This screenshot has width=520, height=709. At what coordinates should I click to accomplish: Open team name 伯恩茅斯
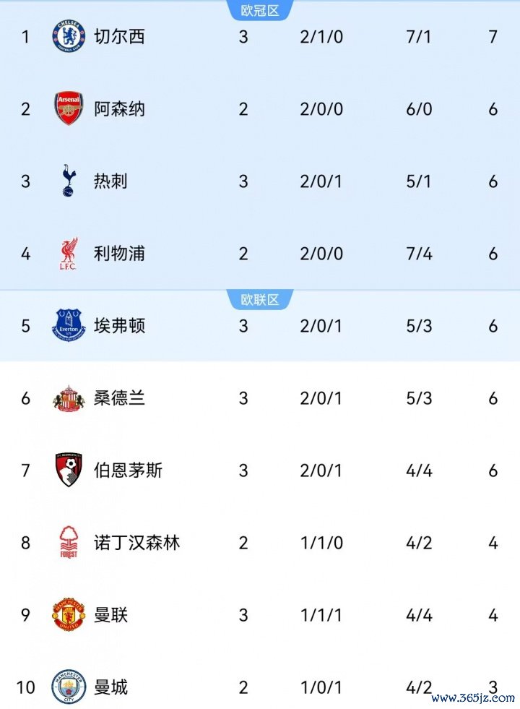tap(128, 470)
